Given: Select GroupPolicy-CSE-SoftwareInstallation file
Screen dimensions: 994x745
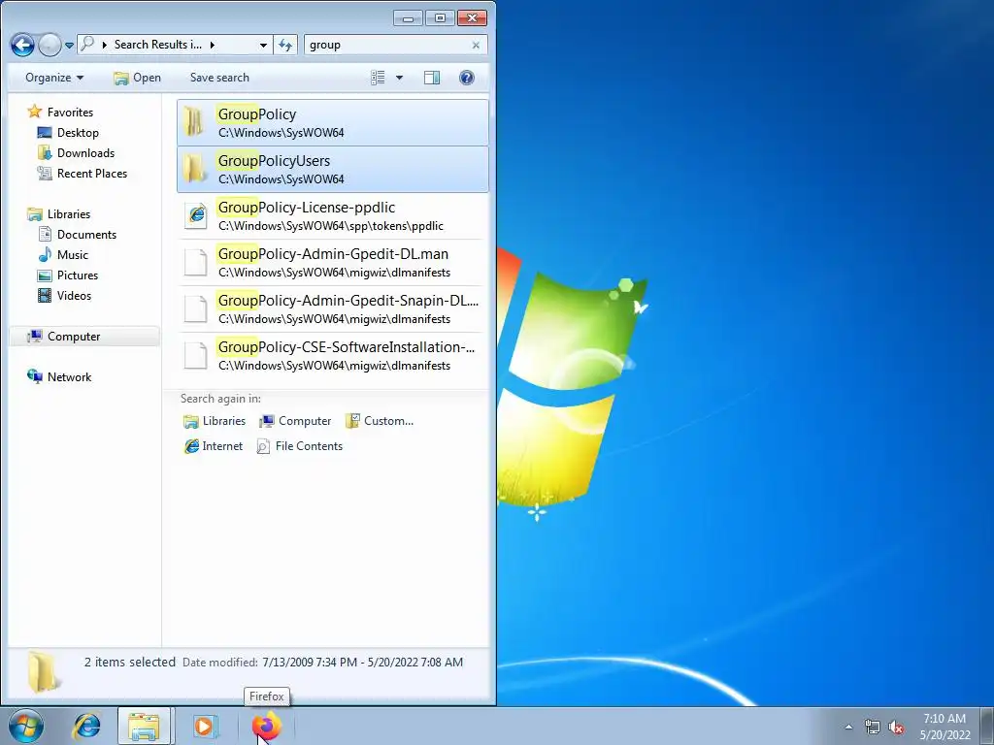Looking at the screenshot, I should point(333,355).
